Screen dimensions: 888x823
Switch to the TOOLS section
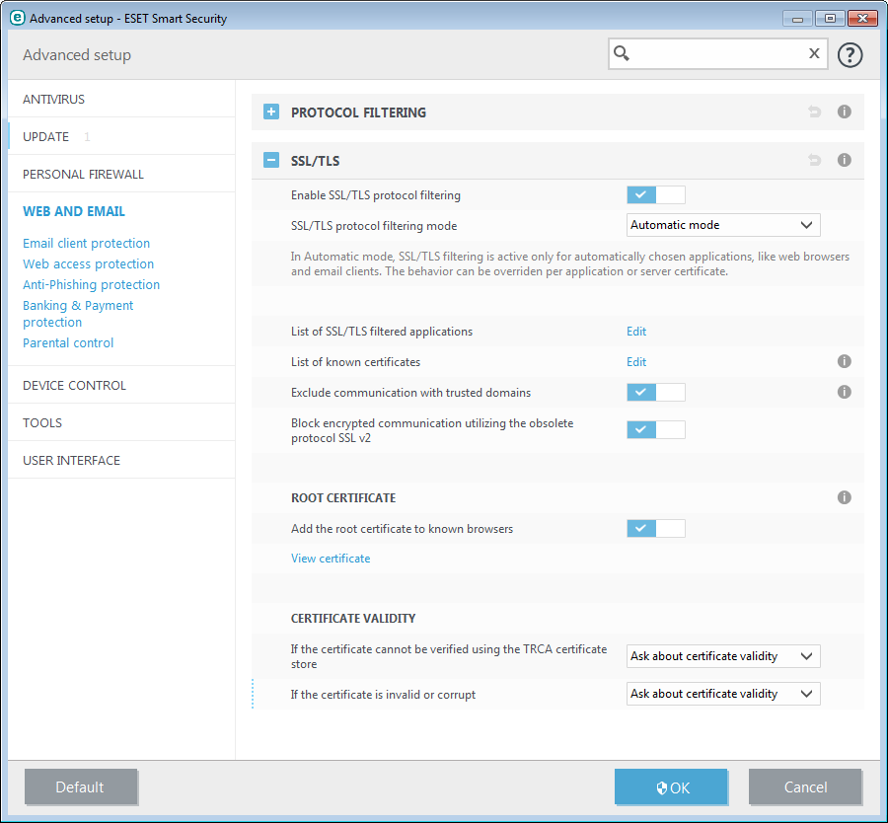click(41, 422)
